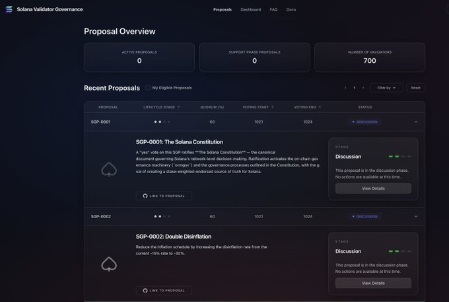Click SGP-0001 stage progress indicator bars
The height and width of the screenshot is (302, 449).
click(x=399, y=157)
